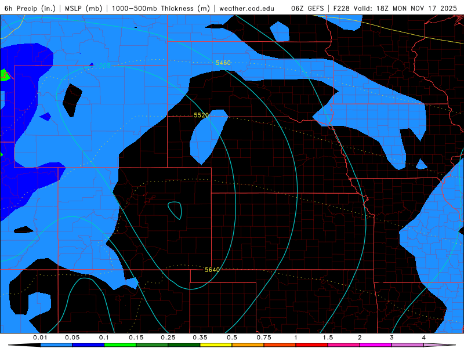464x348 pixels.
Task: Click the small closed isobar circle in Nebraska
Action: pos(175,211)
